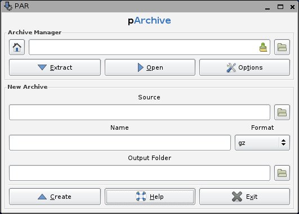Viewport: 299px width, 214px height.
Task: Click the Create button
Action: [x=55, y=197]
